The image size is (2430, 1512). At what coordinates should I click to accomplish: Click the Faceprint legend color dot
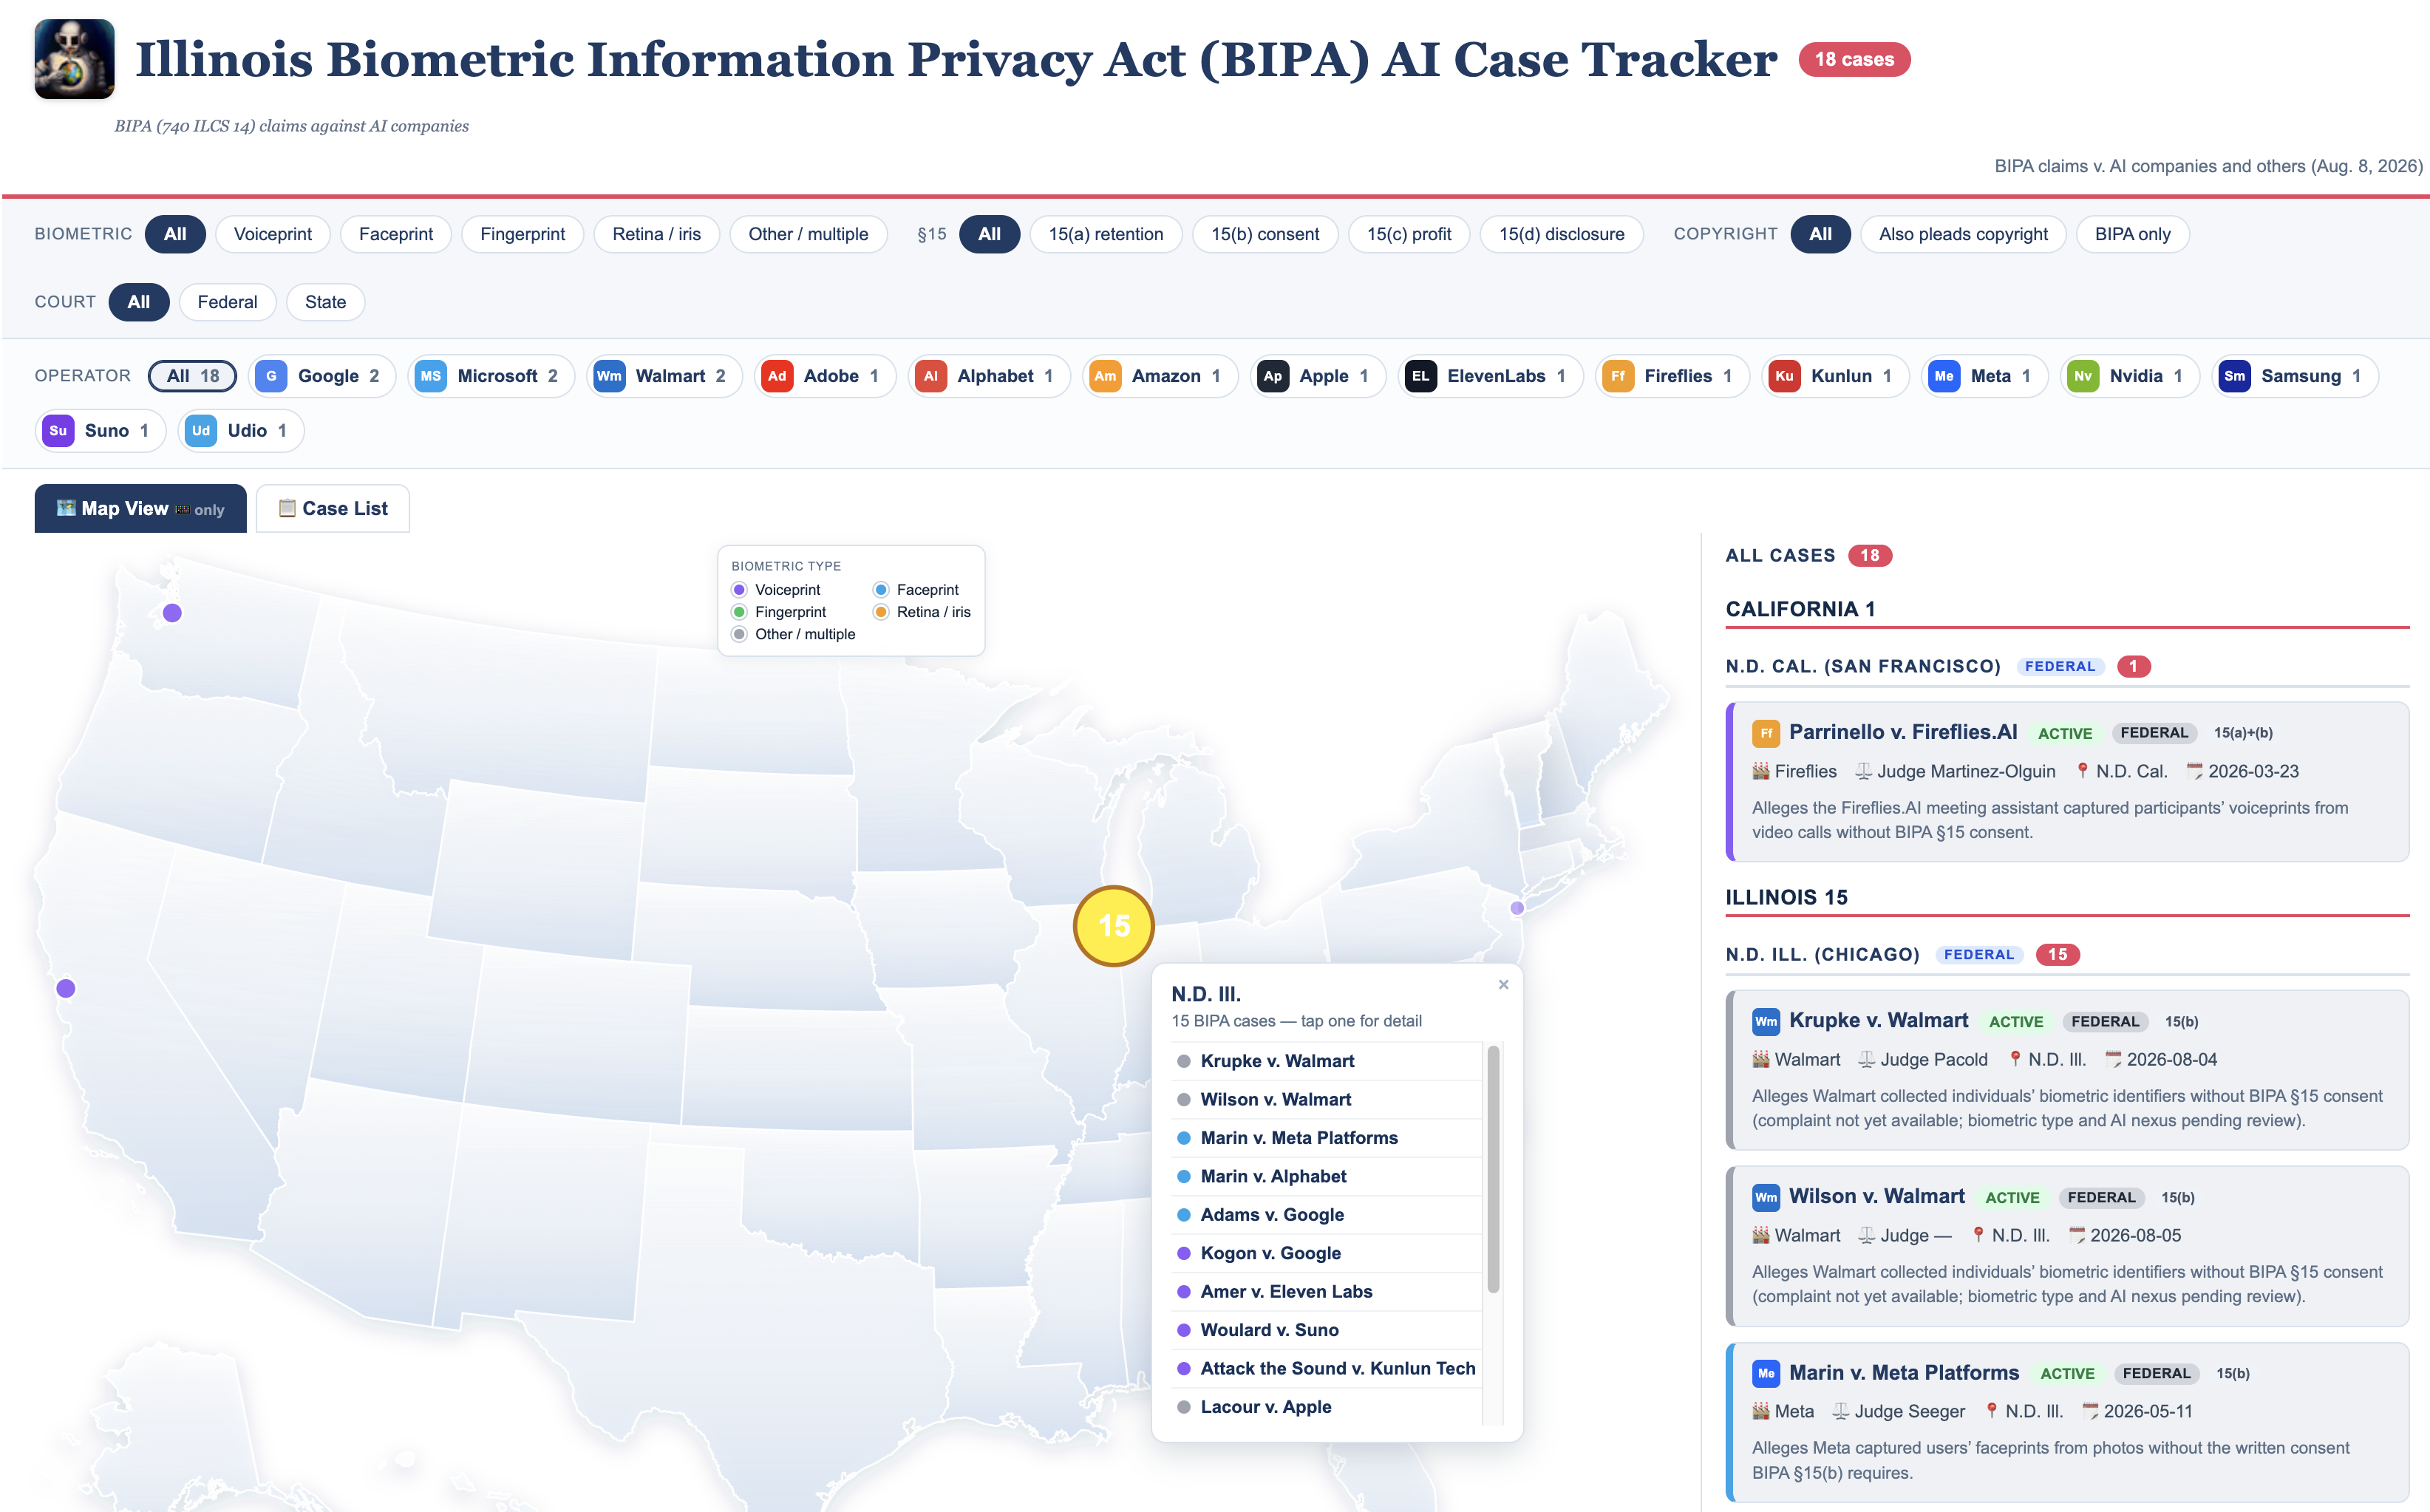tap(881, 590)
